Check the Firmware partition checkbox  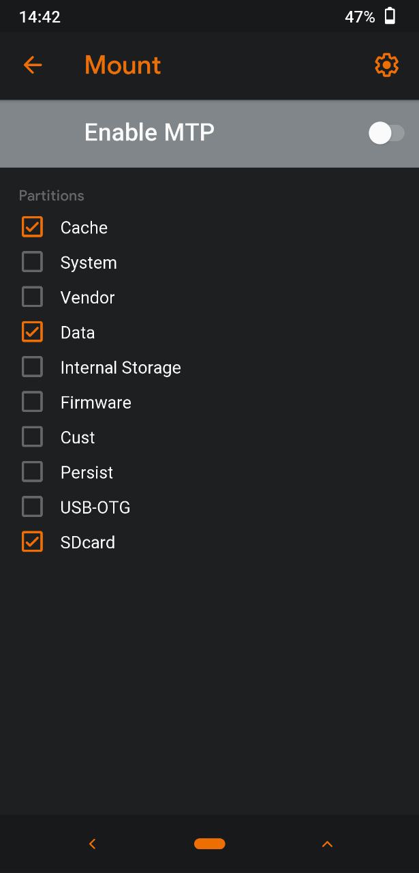click(x=32, y=402)
